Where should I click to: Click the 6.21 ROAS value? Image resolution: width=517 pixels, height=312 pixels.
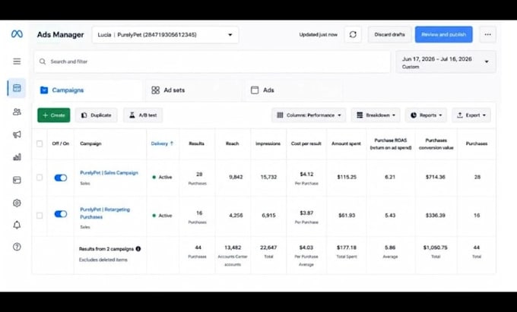(390, 177)
